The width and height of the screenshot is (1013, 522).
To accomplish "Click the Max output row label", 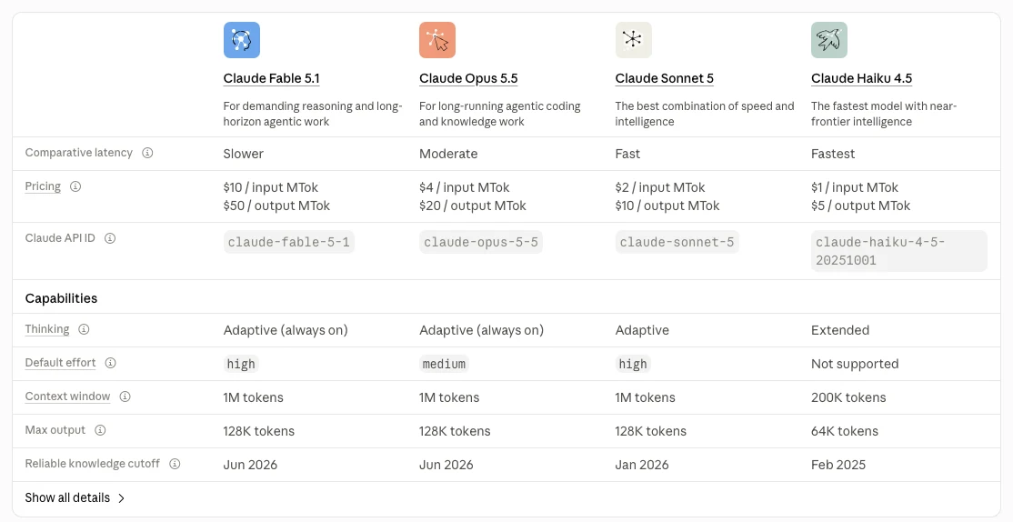I will pyautogui.click(x=55, y=430).
